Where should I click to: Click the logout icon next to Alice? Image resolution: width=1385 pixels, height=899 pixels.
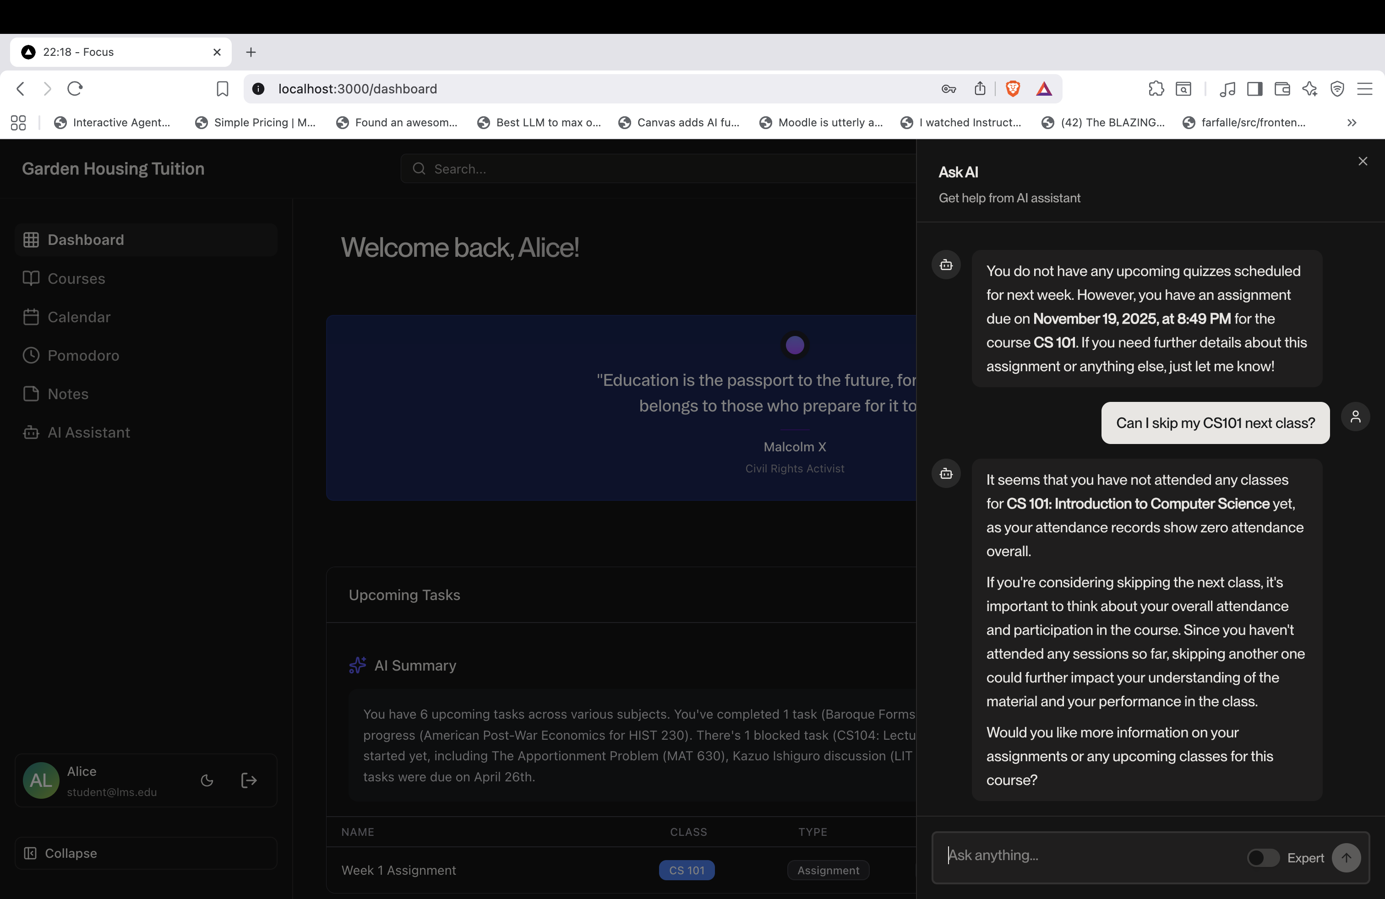pos(249,780)
